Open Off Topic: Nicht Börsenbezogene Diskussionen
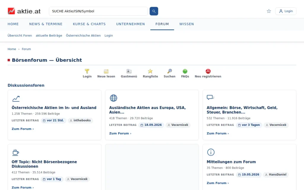The width and height of the screenshot is (304, 190). click(44, 164)
